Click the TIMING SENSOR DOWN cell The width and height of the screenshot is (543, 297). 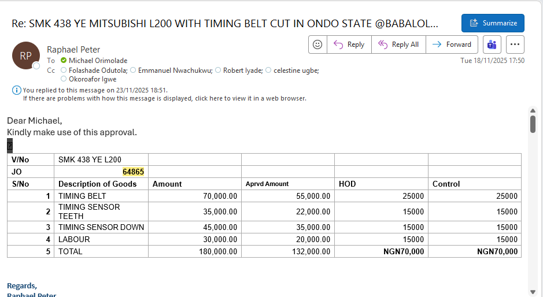101,227
